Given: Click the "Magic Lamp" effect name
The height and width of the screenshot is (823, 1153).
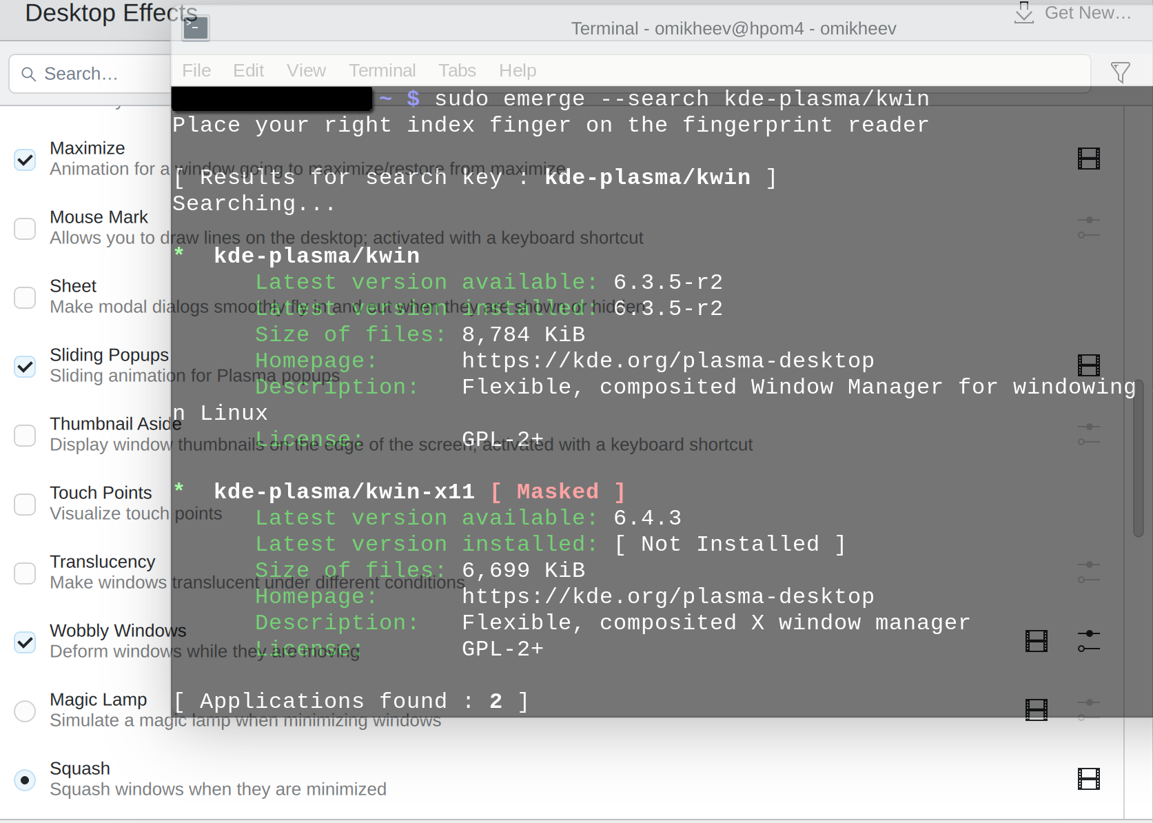Looking at the screenshot, I should point(99,700).
